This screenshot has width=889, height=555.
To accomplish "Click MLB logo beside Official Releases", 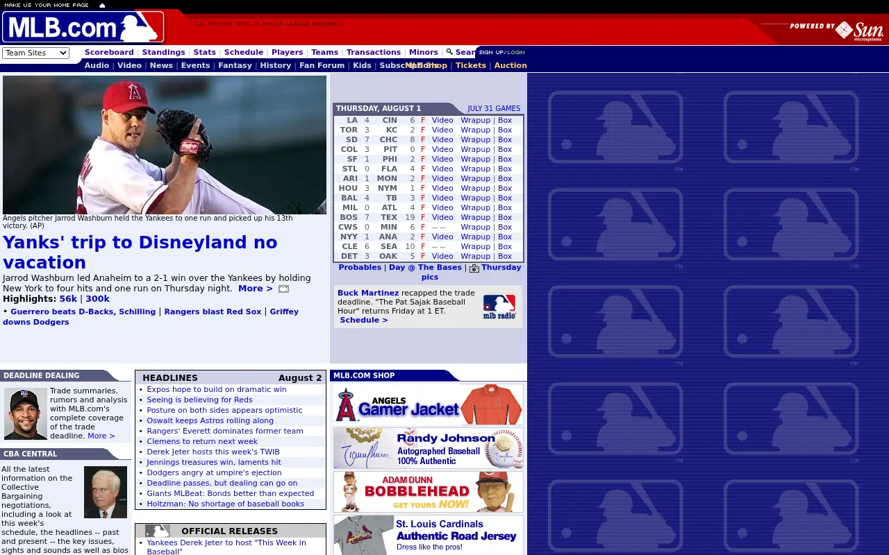I will click(x=158, y=531).
